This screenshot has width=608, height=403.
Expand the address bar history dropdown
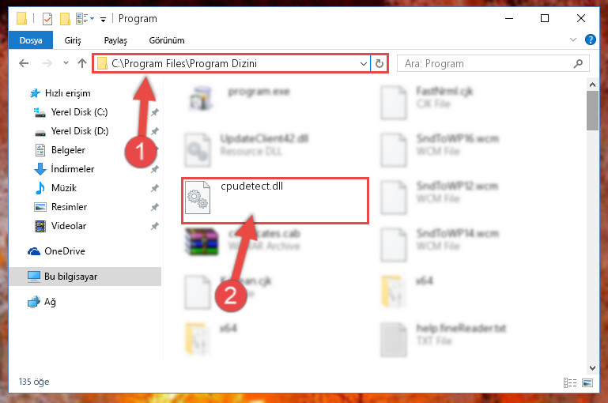(364, 63)
